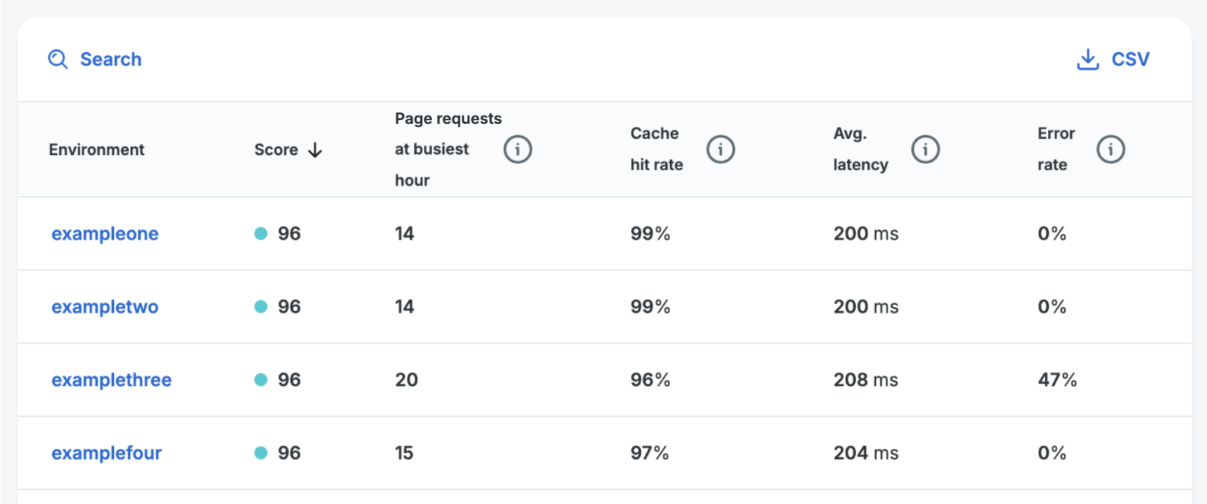Screen dimensions: 1207x504
Task: Open the exampleone environment
Action: point(105,233)
